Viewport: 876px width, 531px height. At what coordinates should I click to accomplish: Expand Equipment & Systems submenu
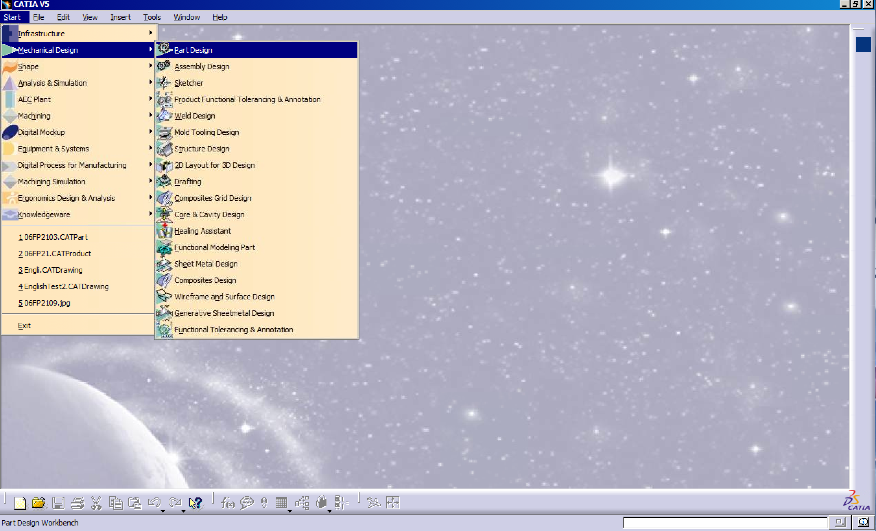pyautogui.click(x=78, y=149)
